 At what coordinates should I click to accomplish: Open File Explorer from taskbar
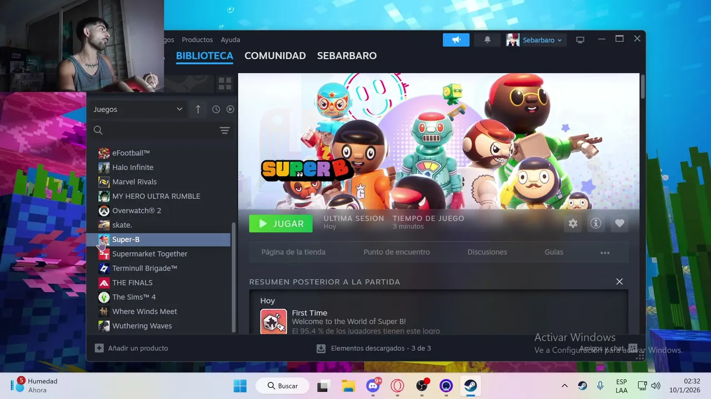(348, 386)
